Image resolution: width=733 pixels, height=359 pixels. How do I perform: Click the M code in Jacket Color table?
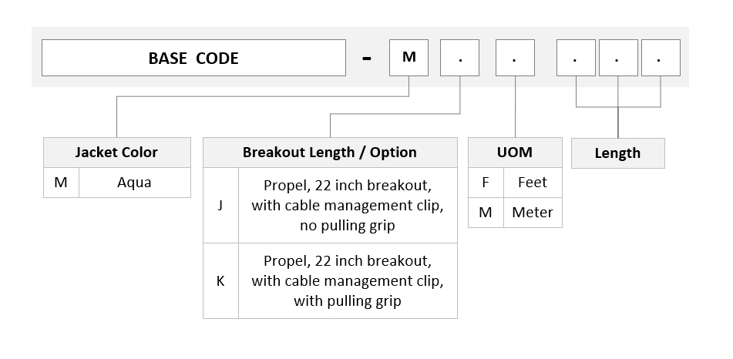(x=61, y=183)
